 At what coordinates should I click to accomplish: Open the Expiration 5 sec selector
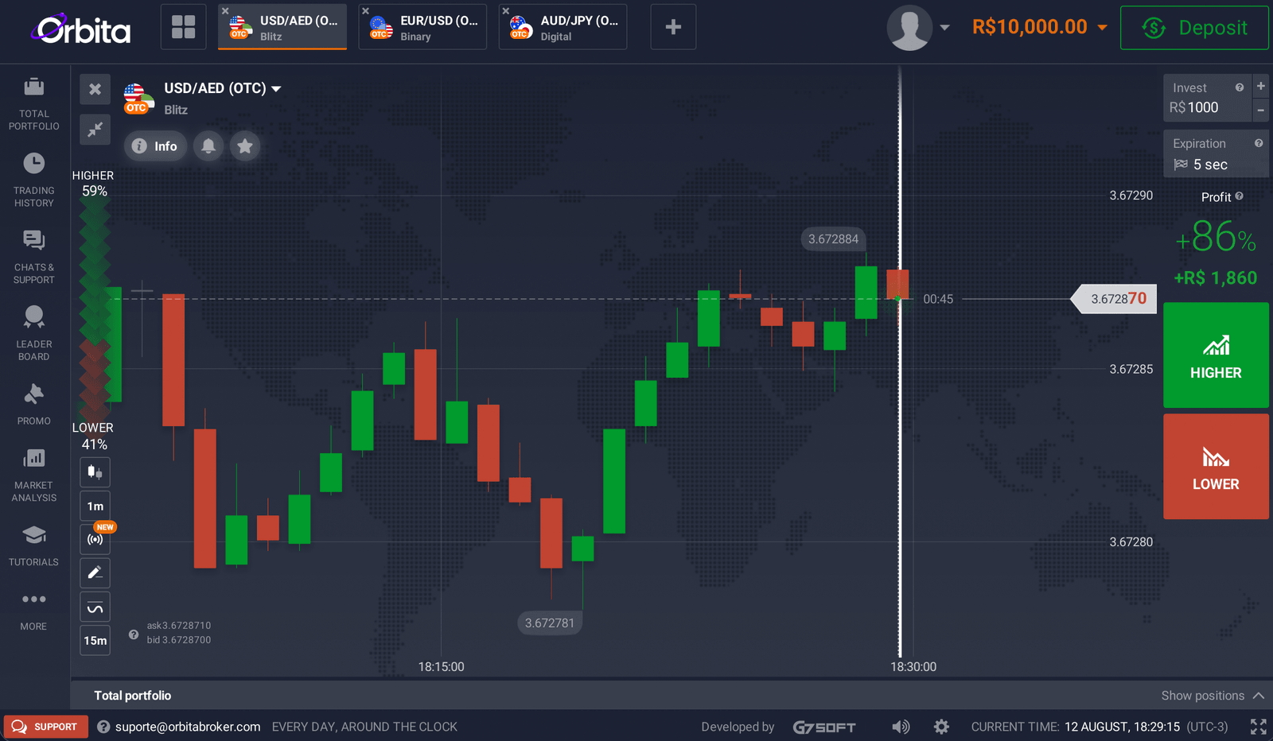(1216, 153)
